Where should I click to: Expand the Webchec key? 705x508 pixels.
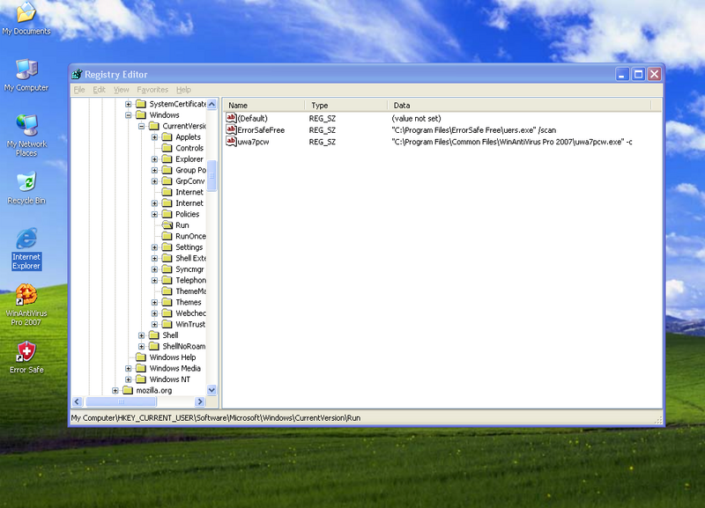[154, 313]
